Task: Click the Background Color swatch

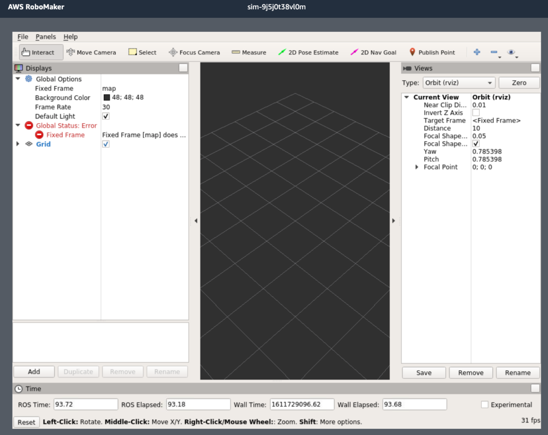Action: pos(107,97)
